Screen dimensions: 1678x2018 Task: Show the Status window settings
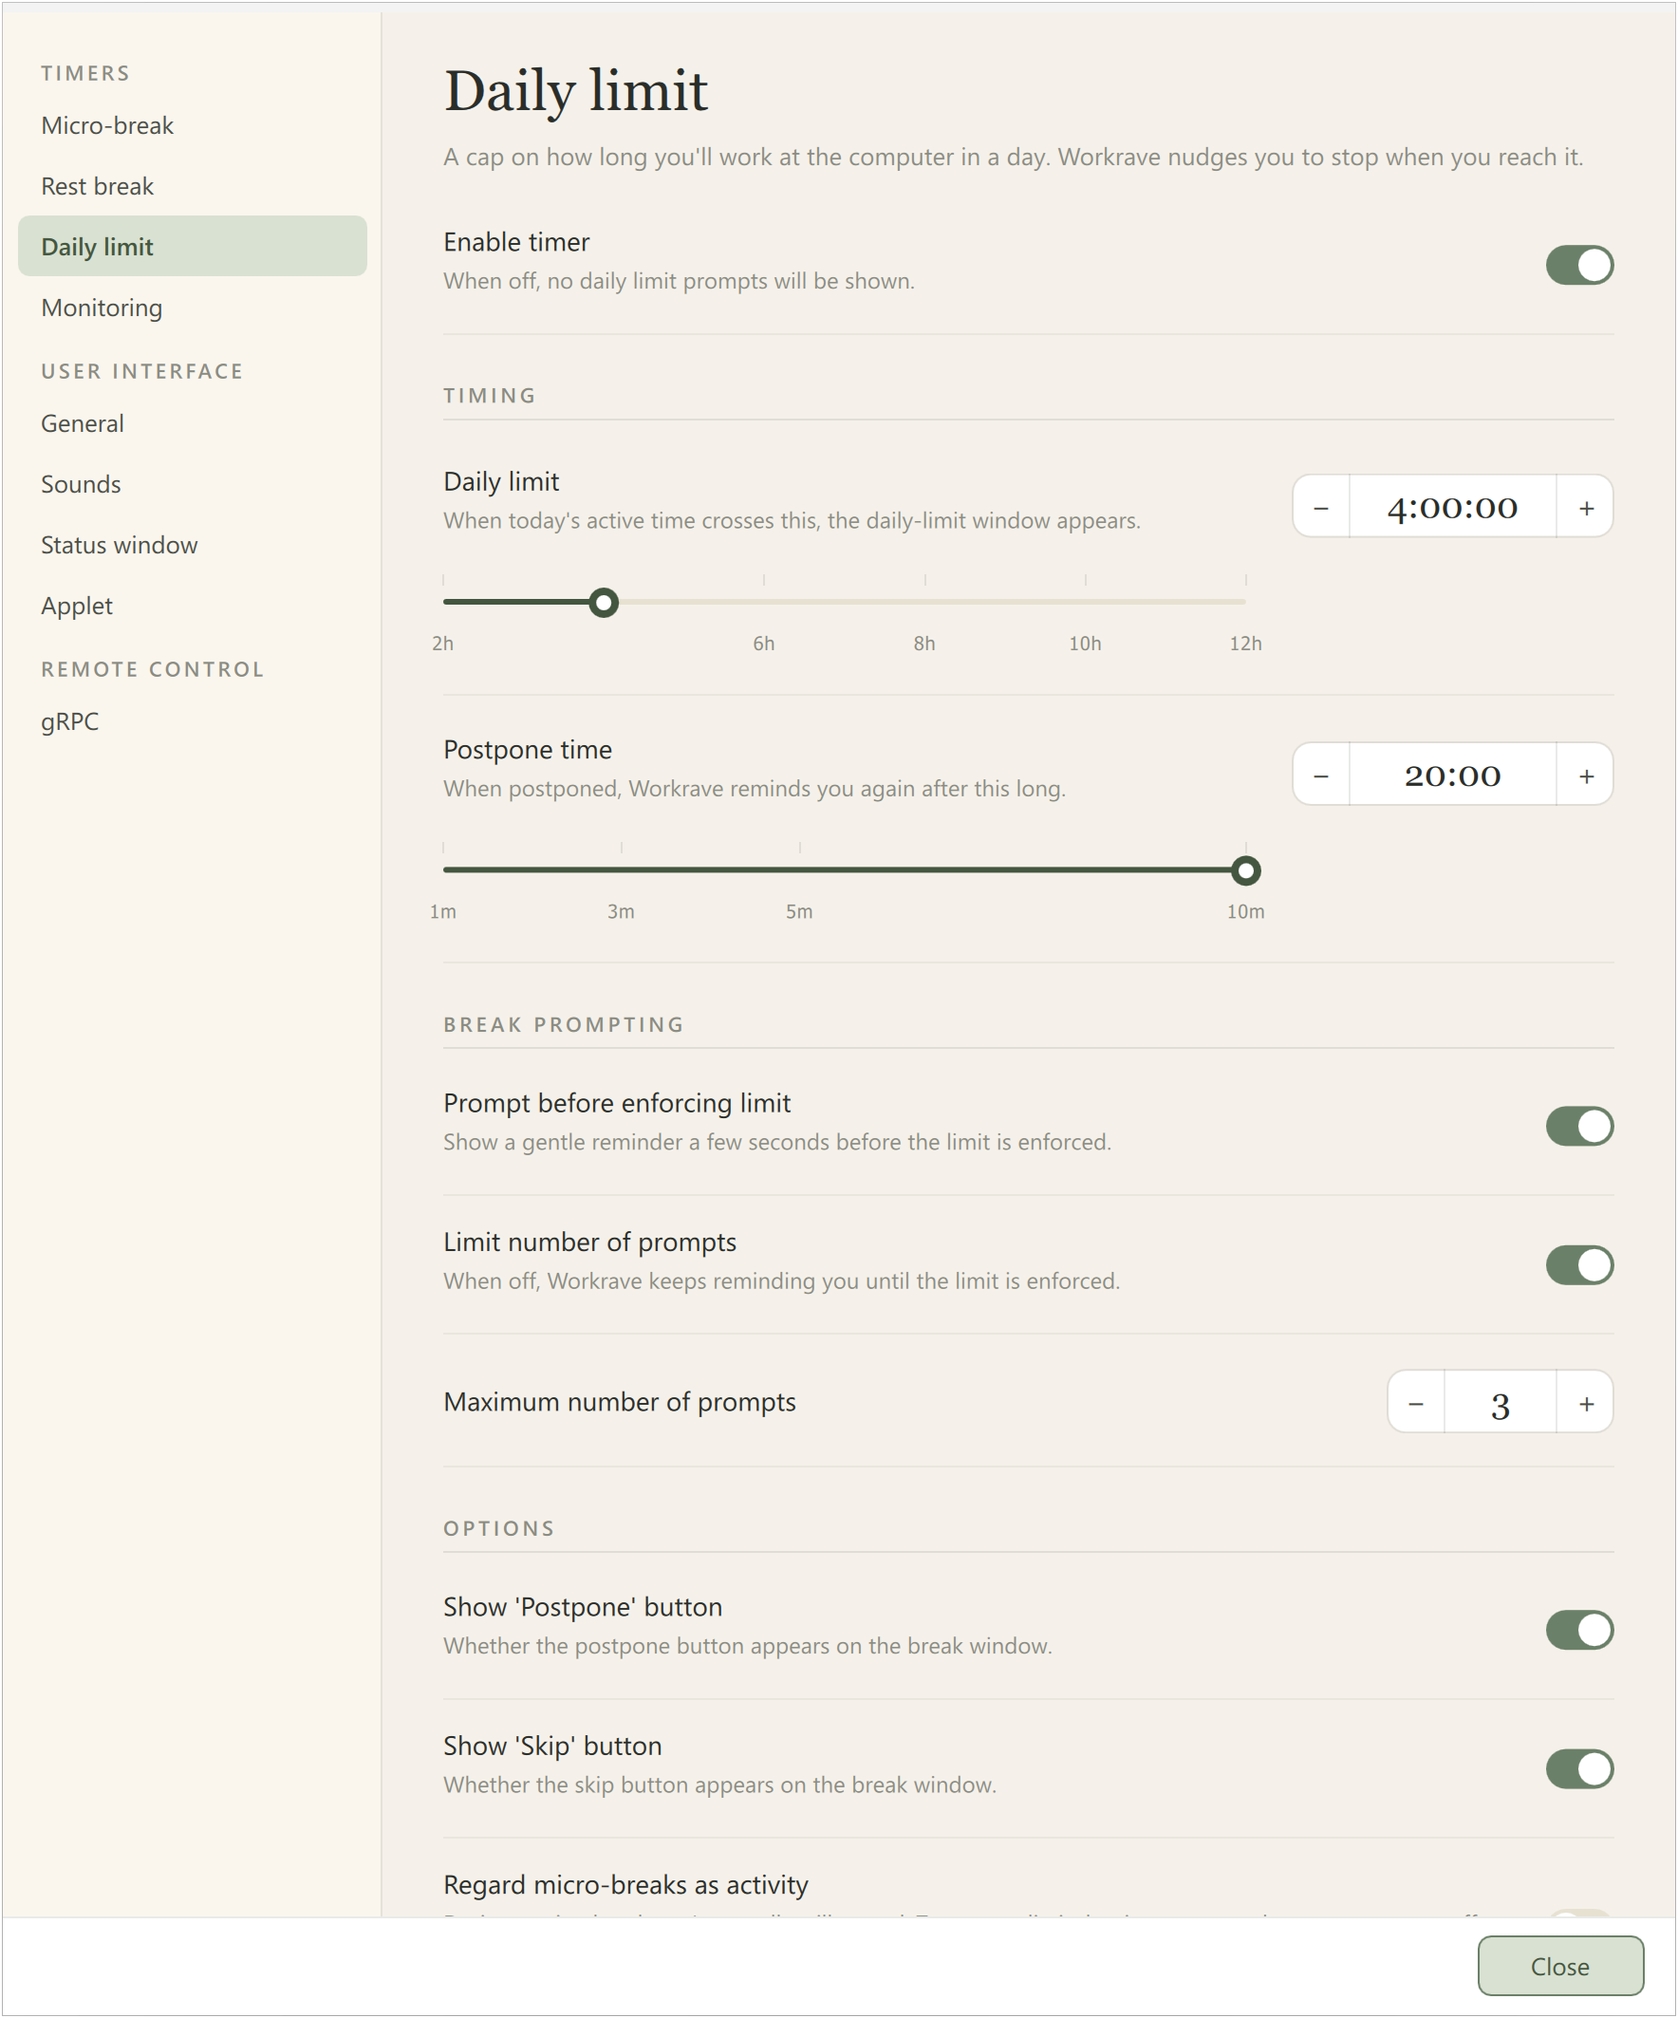[x=193, y=545]
